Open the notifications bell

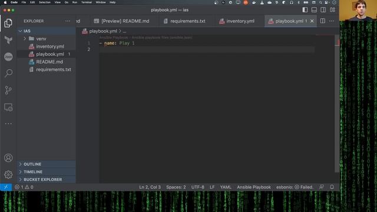point(332,187)
